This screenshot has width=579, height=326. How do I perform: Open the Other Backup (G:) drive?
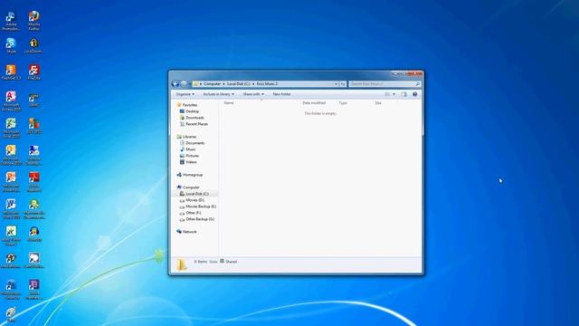pos(197,219)
